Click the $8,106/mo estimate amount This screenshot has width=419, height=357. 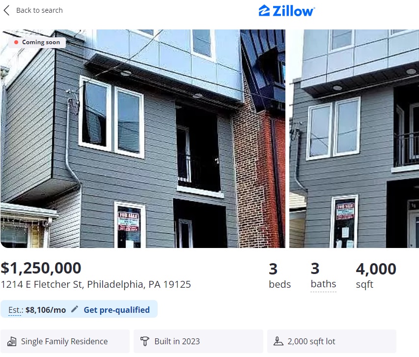(x=46, y=310)
